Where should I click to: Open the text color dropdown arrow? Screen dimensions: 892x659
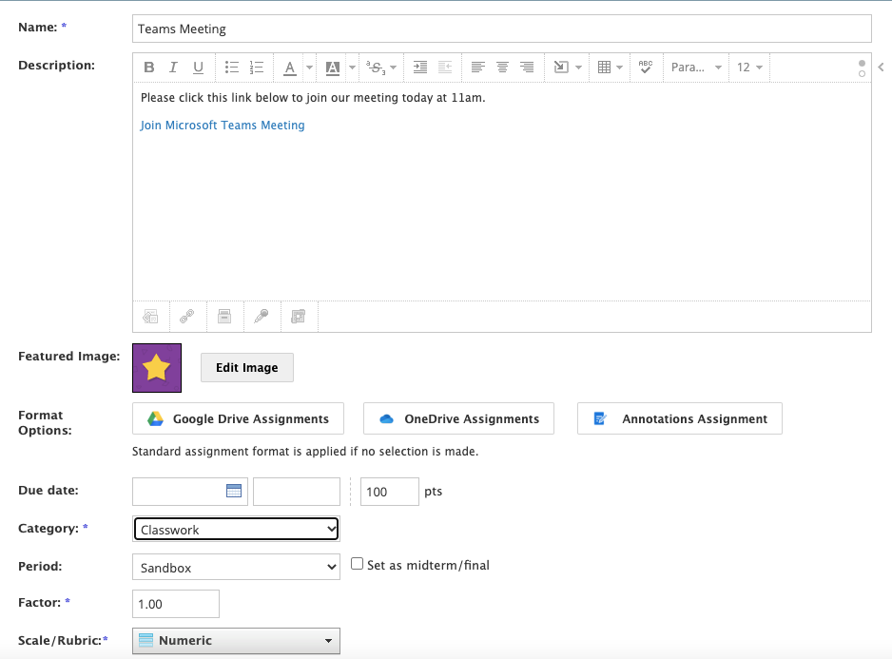pos(309,68)
